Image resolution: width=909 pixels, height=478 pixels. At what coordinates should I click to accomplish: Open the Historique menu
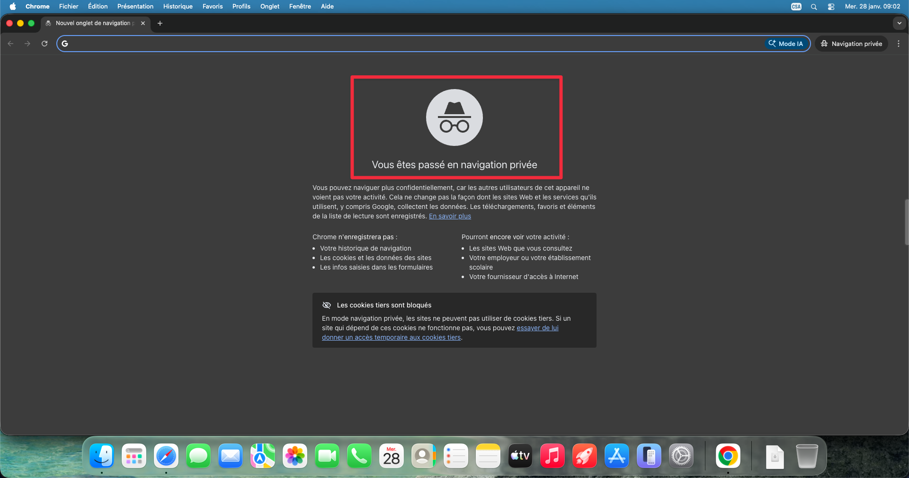178,6
